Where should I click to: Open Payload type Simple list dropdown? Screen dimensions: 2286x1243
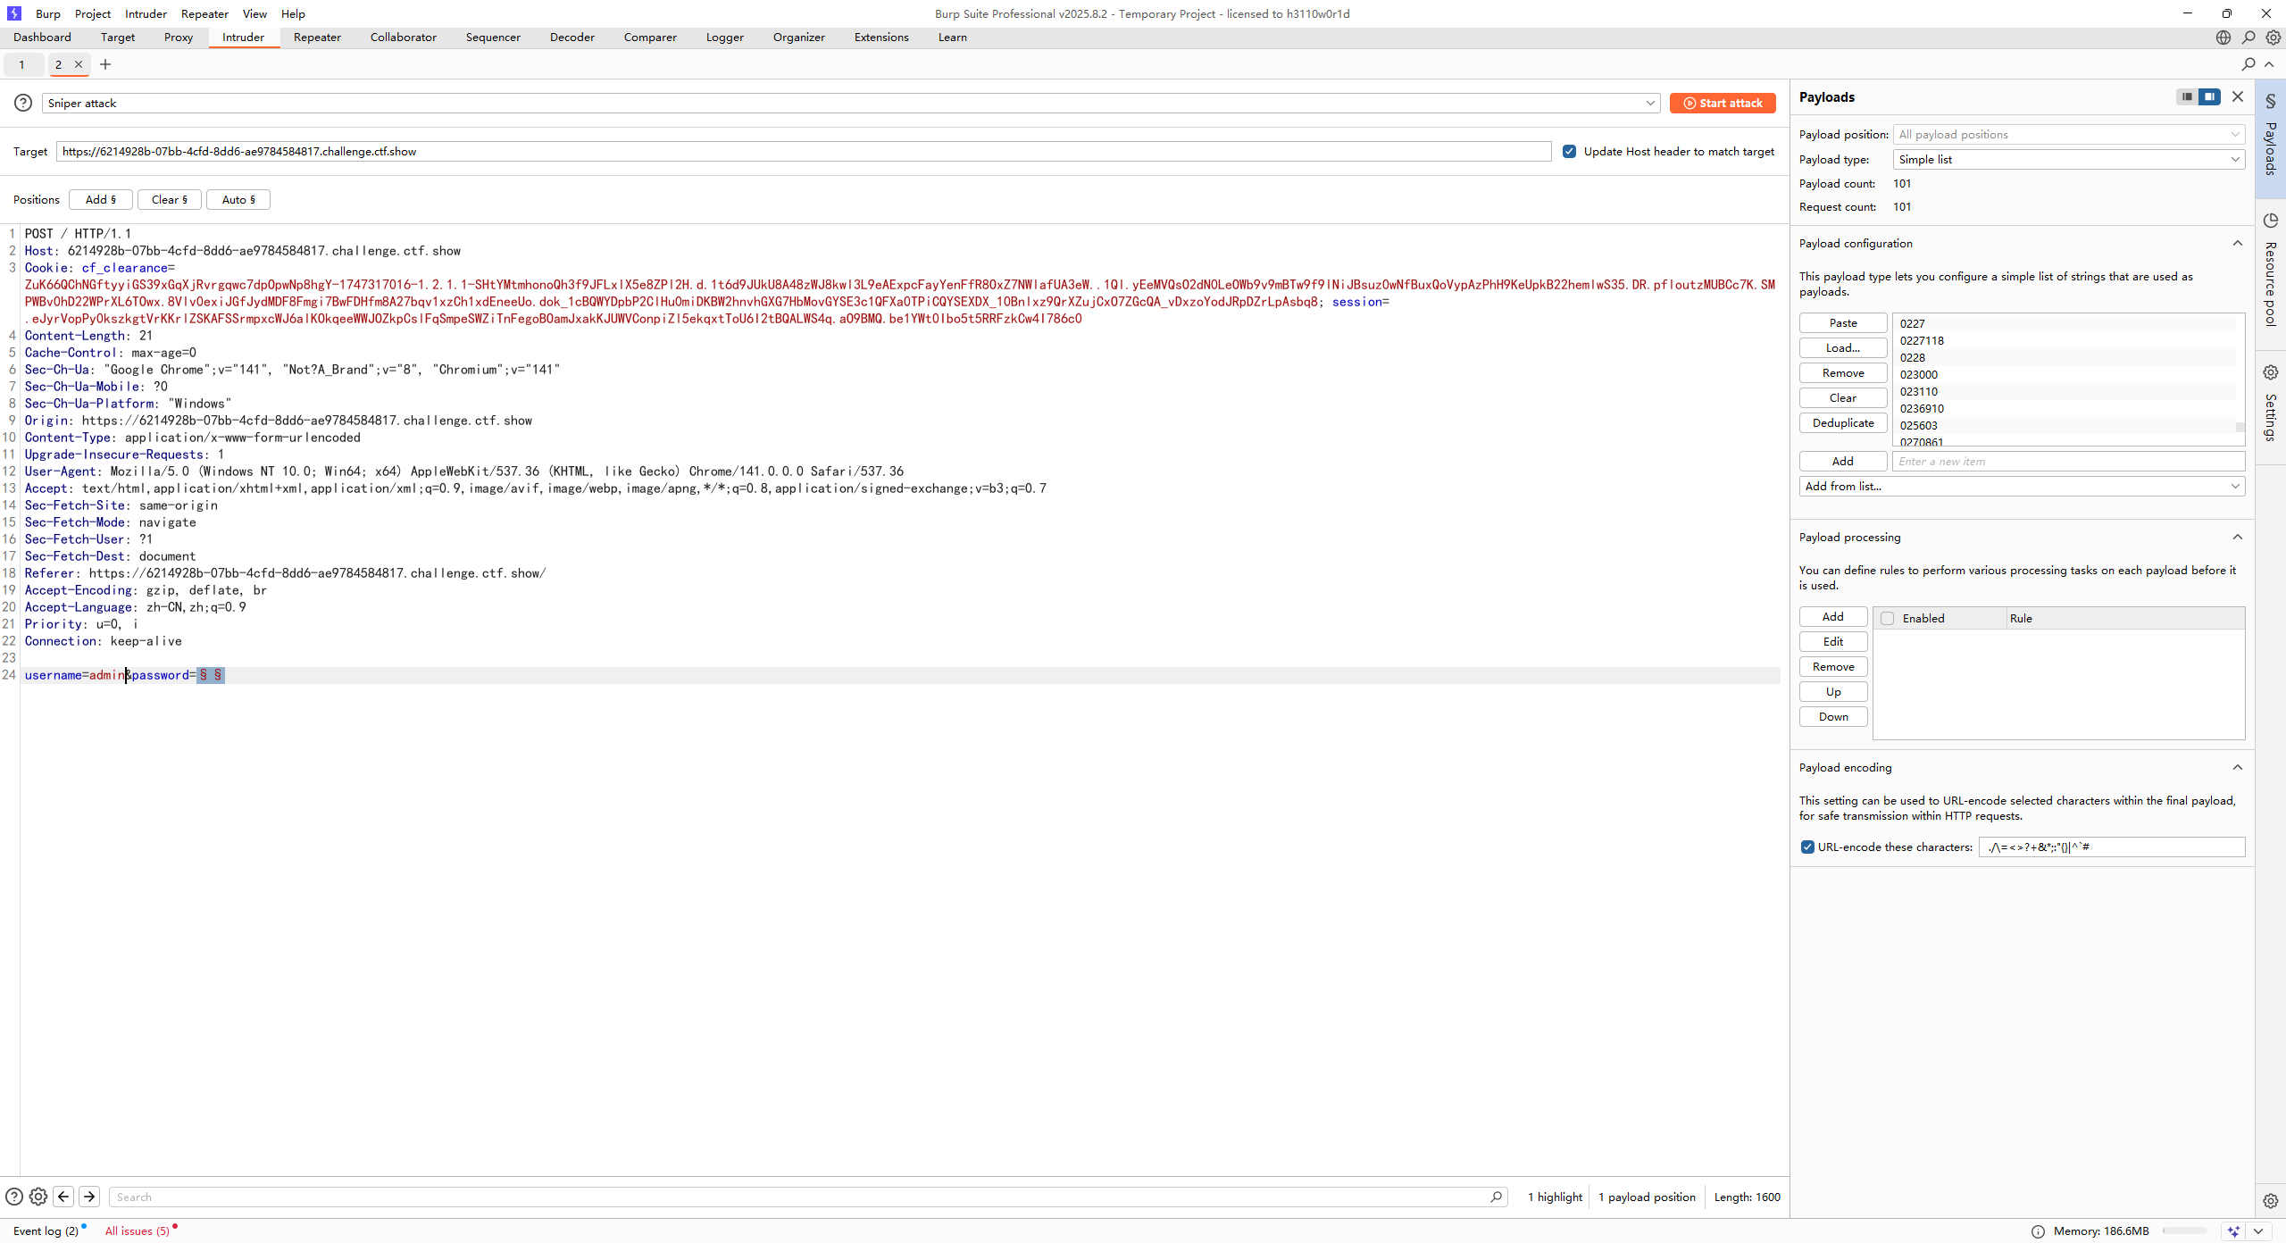point(2067,159)
